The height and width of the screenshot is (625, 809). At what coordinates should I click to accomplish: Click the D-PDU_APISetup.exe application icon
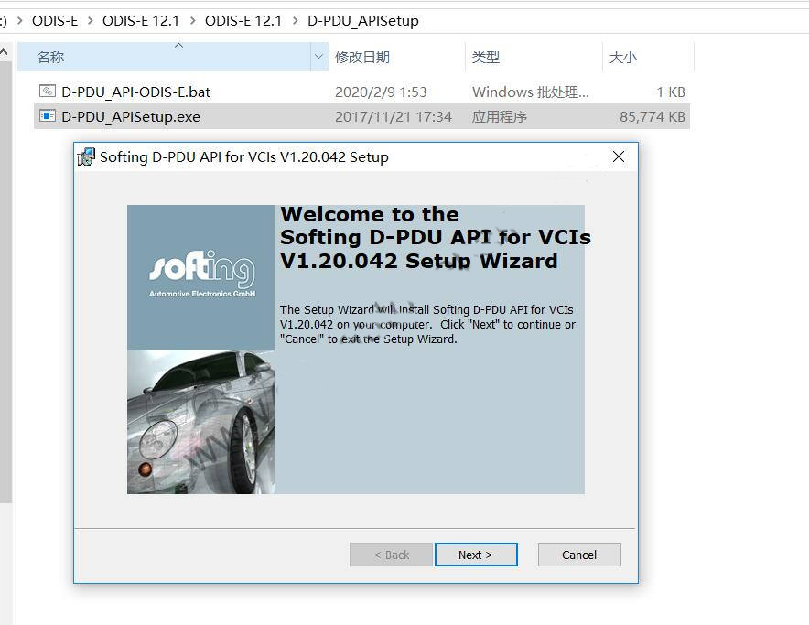click(48, 116)
